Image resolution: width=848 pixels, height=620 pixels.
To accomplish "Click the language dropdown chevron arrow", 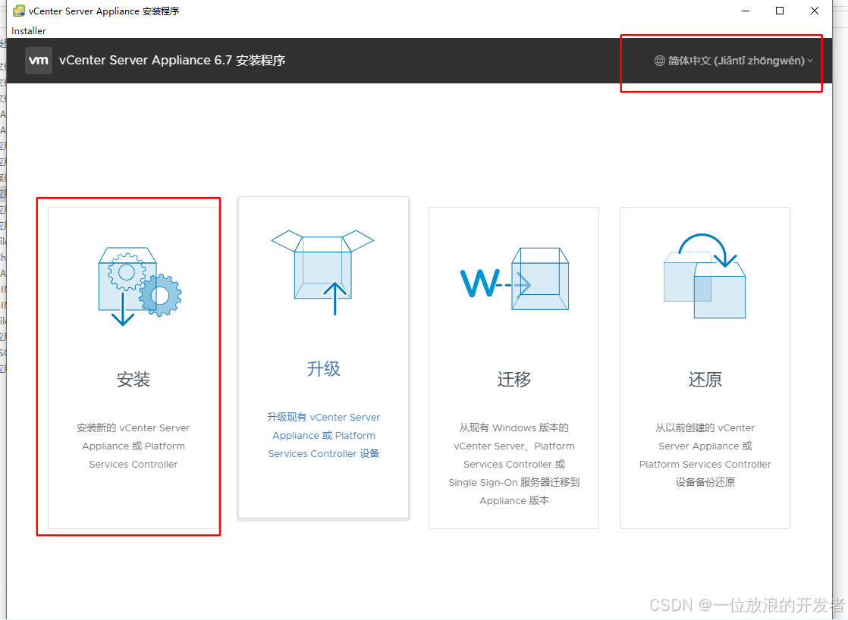I will point(810,61).
